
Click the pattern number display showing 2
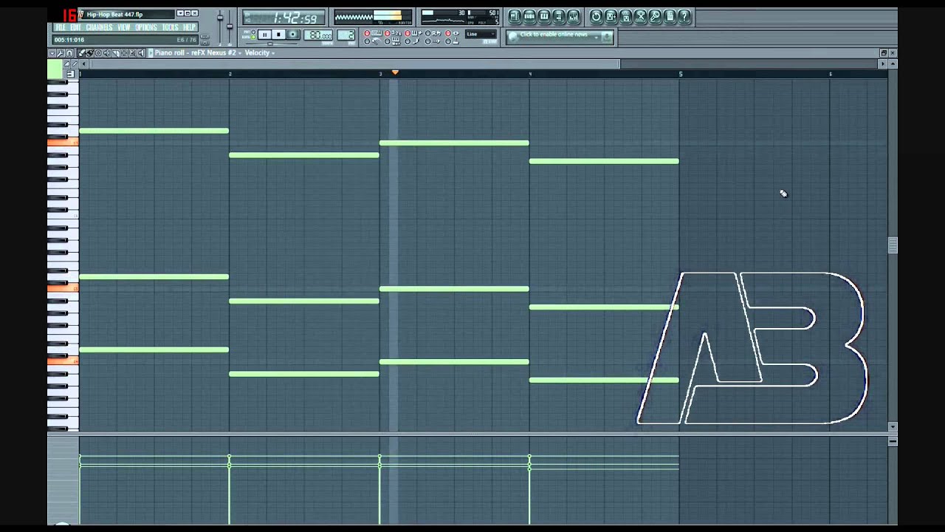tap(346, 35)
